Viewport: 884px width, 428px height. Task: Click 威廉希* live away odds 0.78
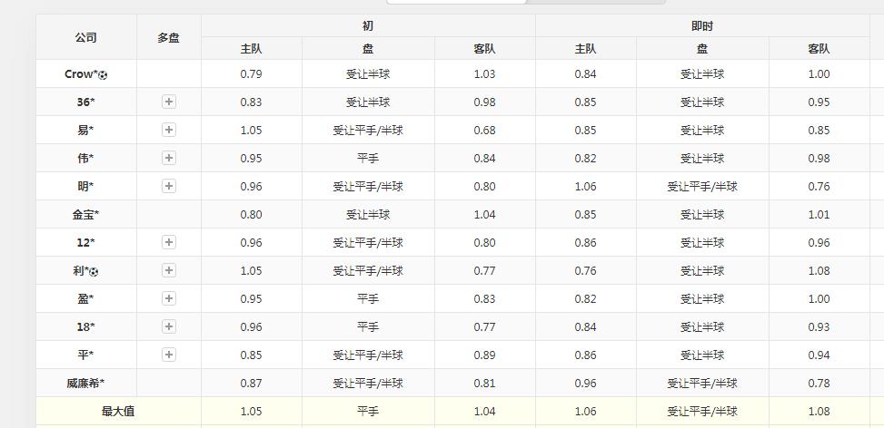pos(819,383)
